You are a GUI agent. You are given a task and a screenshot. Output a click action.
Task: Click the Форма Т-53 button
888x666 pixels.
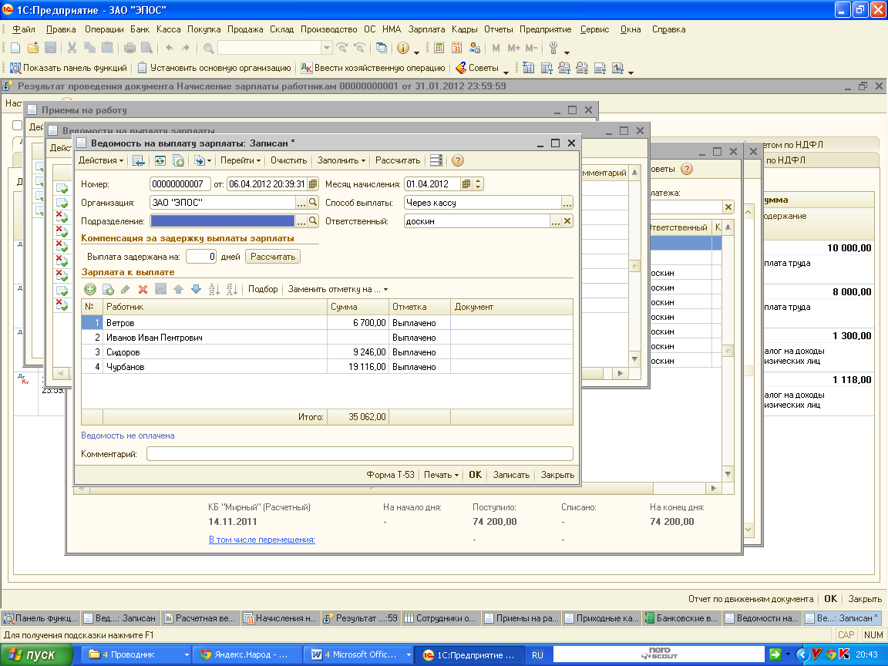390,475
